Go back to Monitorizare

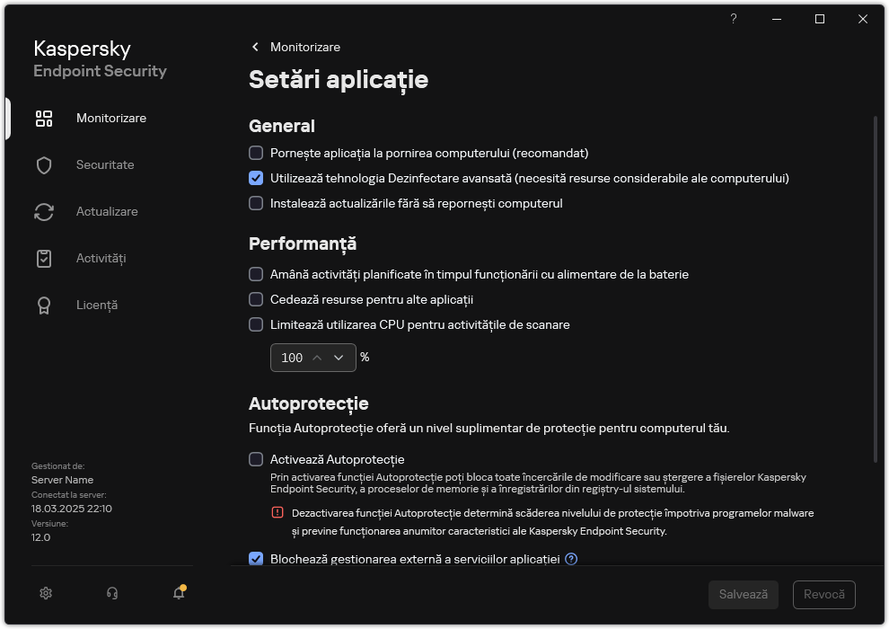(x=254, y=47)
